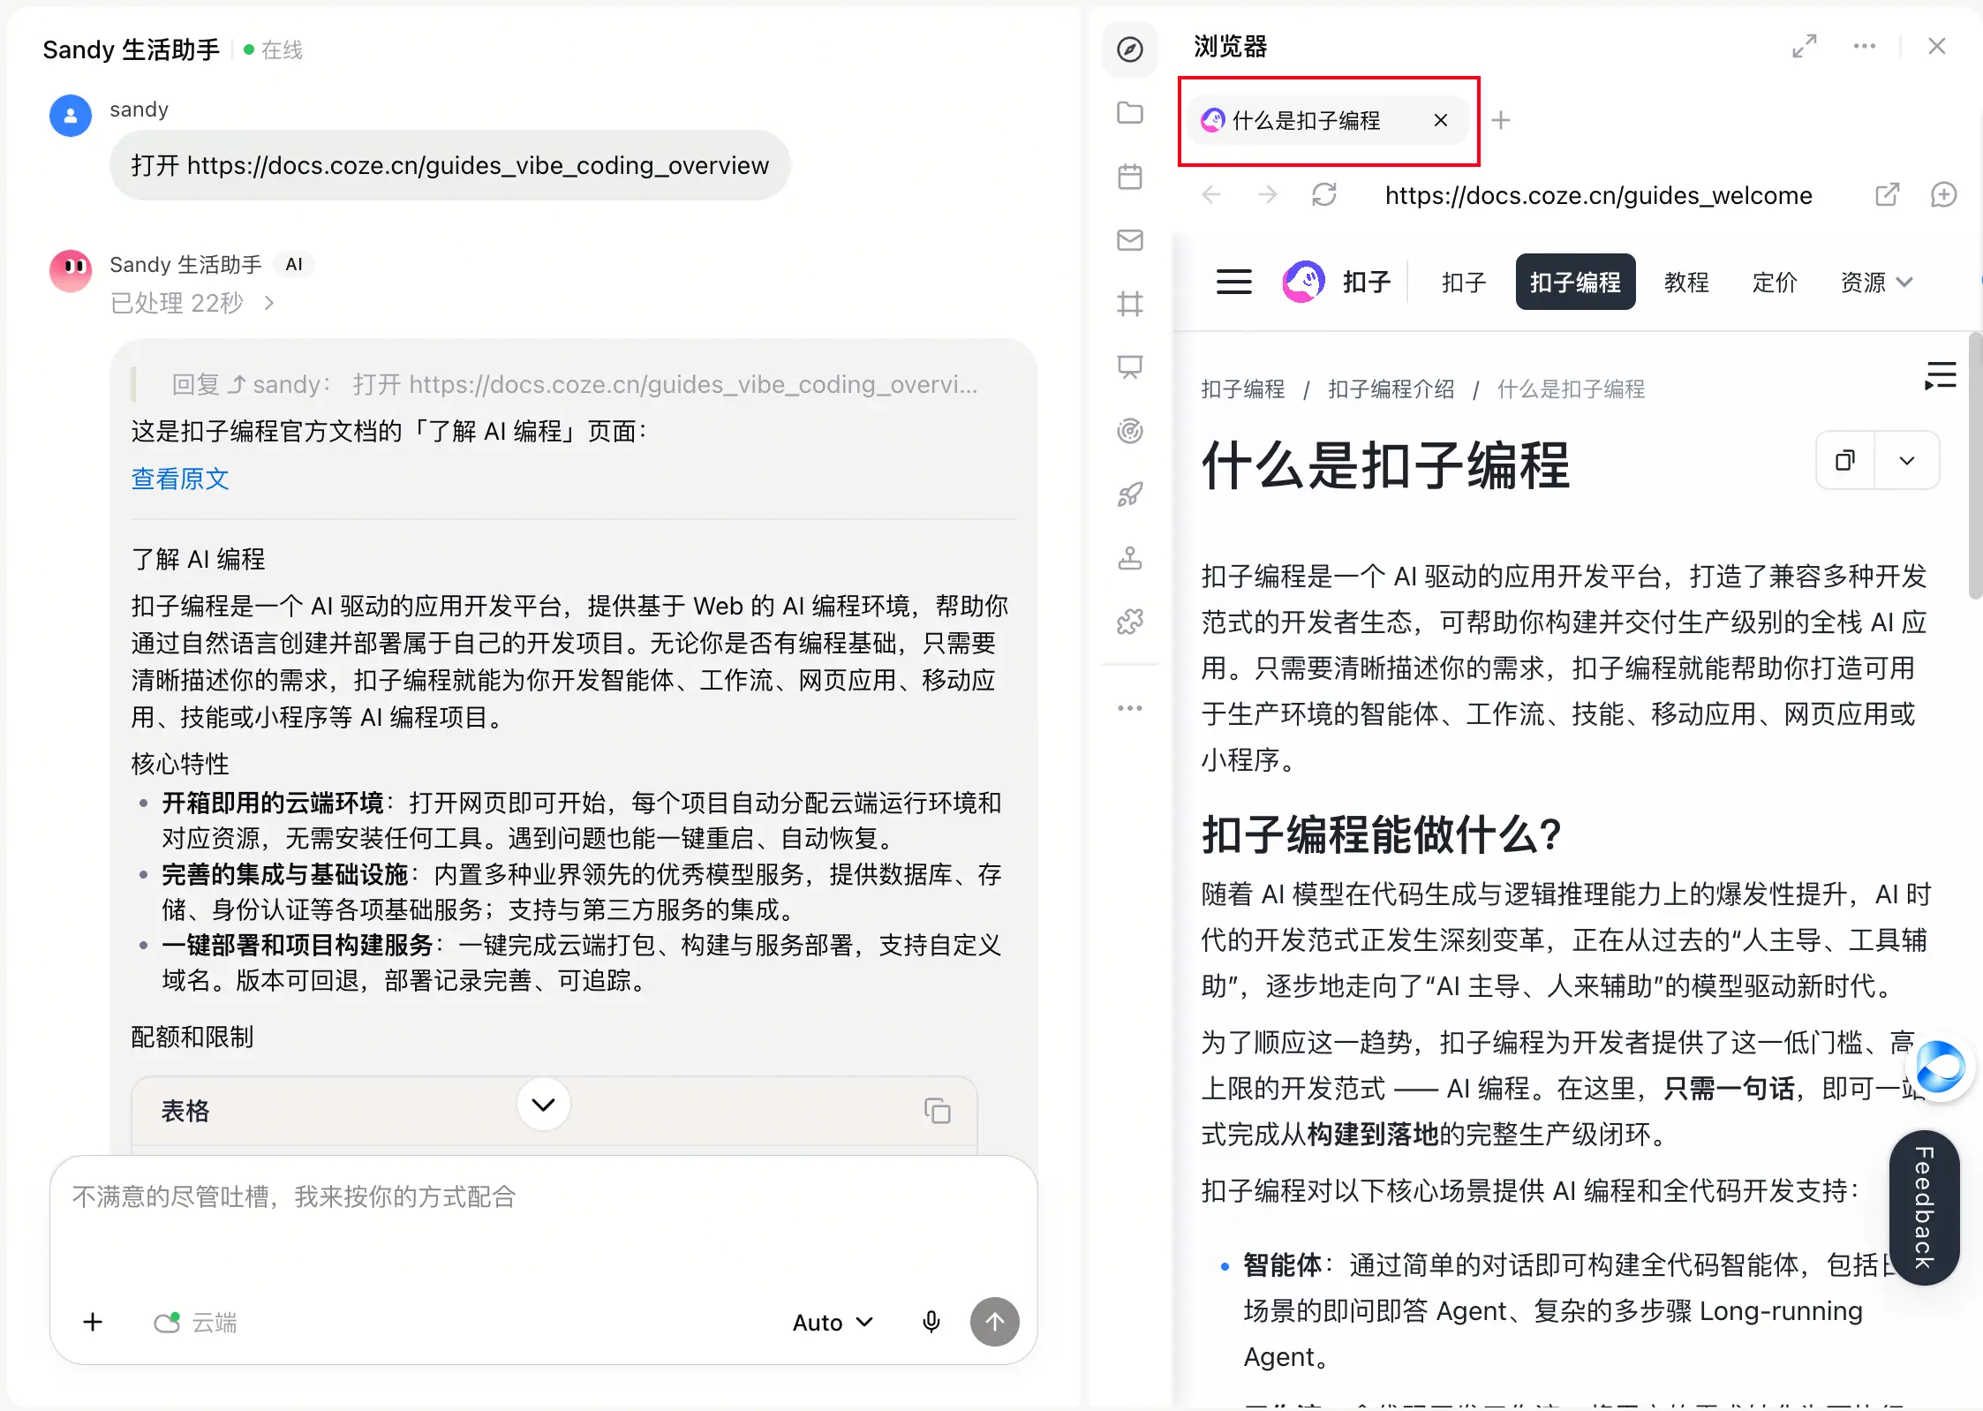Click the target radar icon in sidebar
The image size is (1983, 1411).
[1129, 431]
